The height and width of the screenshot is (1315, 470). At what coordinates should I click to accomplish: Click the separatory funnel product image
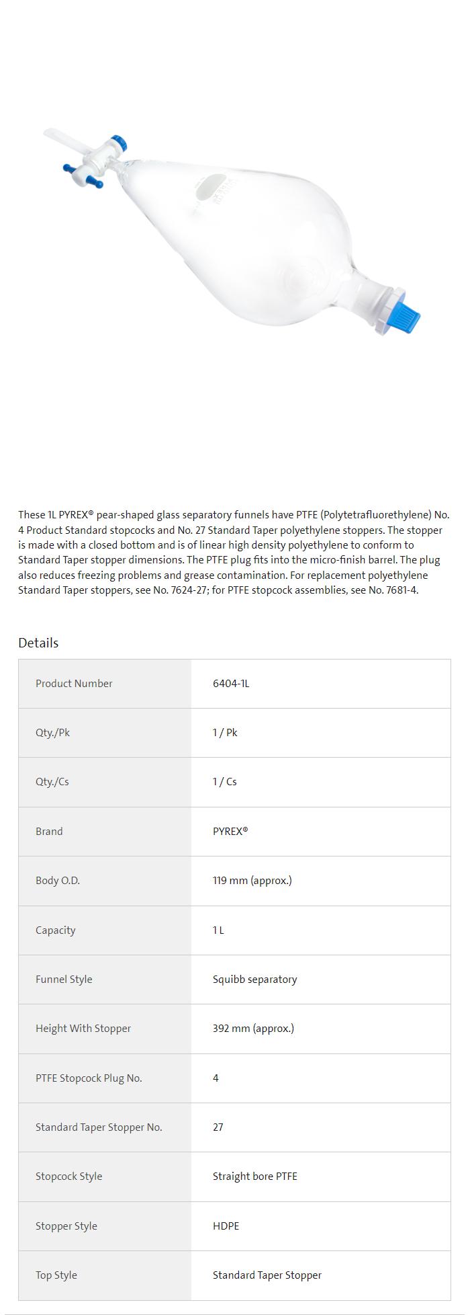(232, 232)
